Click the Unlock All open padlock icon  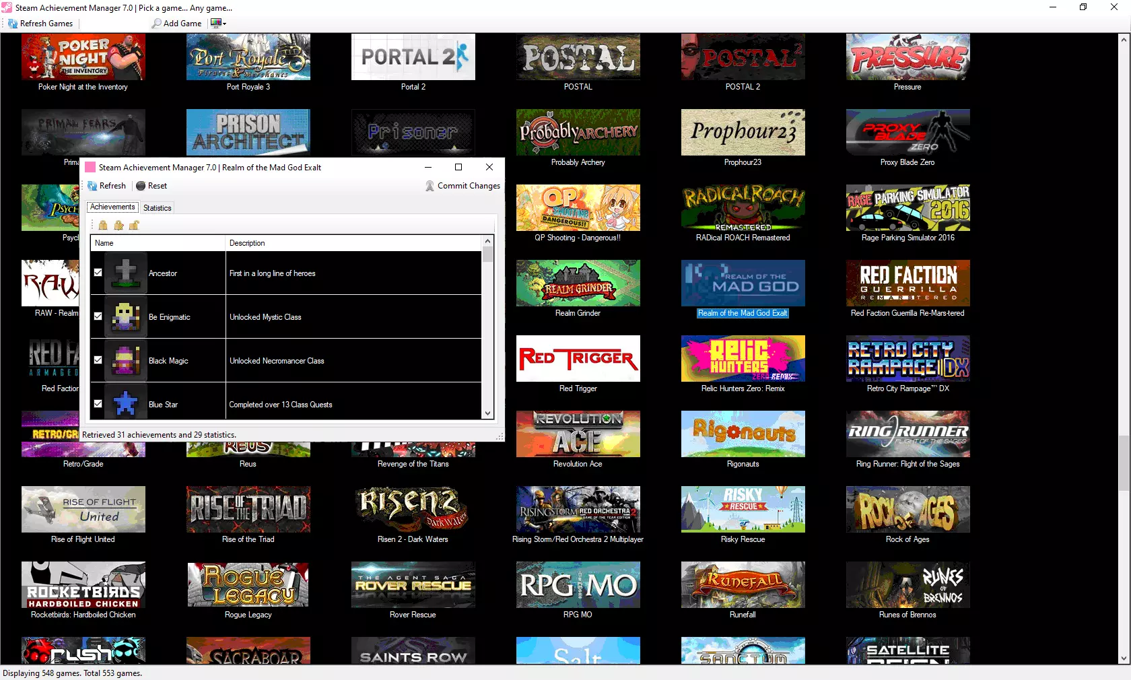[x=134, y=225]
